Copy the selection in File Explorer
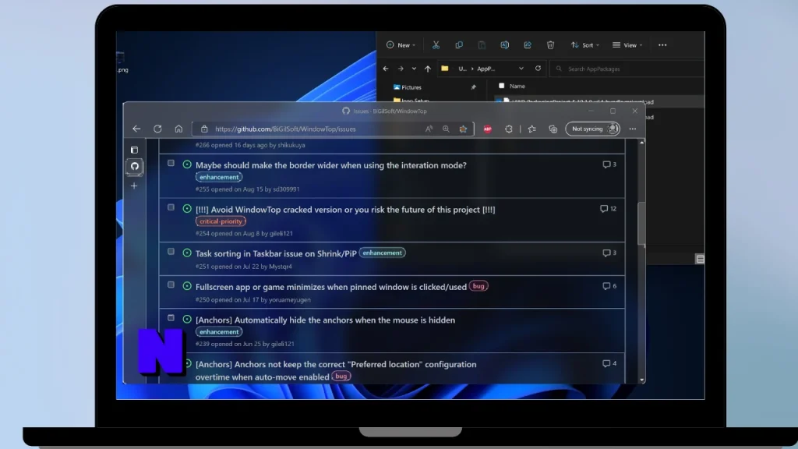 click(459, 45)
